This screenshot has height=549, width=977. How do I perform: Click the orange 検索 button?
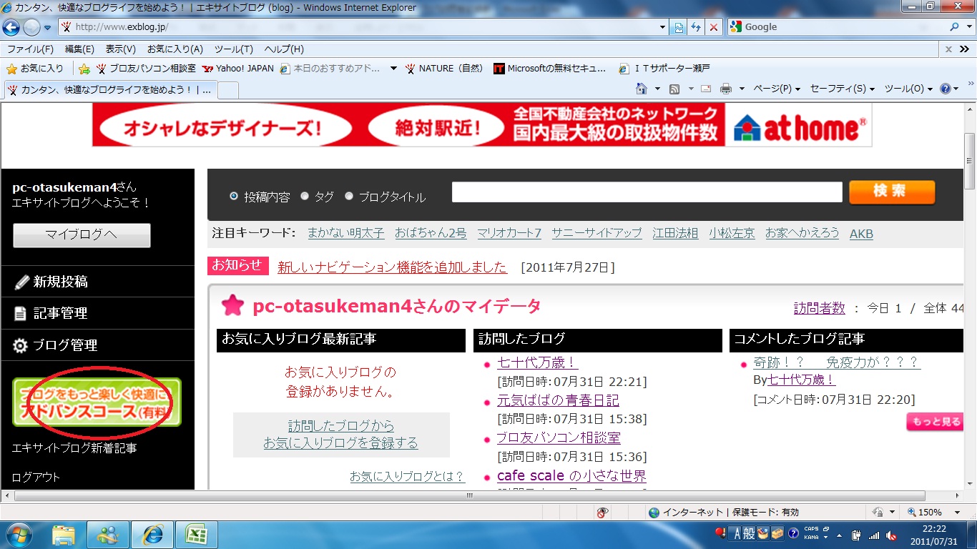pos(892,192)
